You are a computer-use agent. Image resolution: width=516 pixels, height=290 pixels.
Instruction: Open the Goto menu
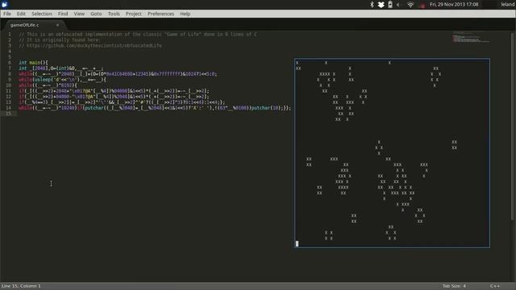pos(96,14)
